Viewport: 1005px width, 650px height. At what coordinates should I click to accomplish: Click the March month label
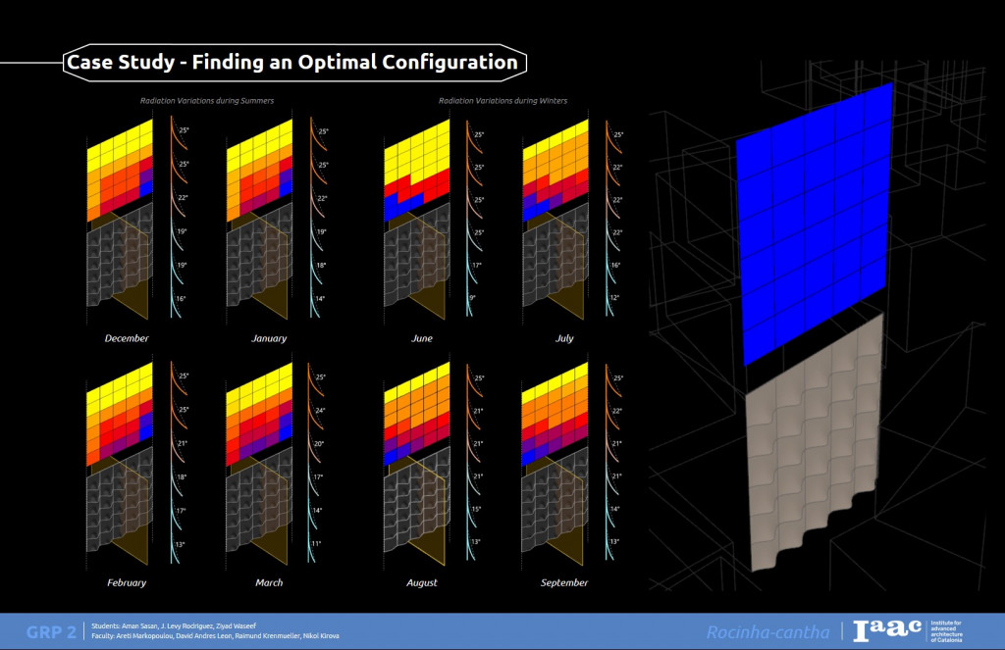tap(268, 583)
